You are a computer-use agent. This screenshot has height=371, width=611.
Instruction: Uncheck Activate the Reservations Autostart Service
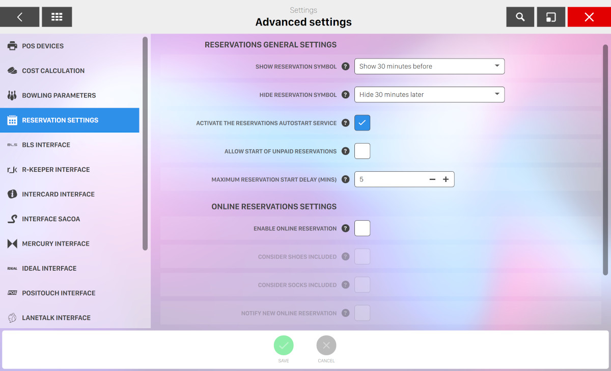(362, 123)
